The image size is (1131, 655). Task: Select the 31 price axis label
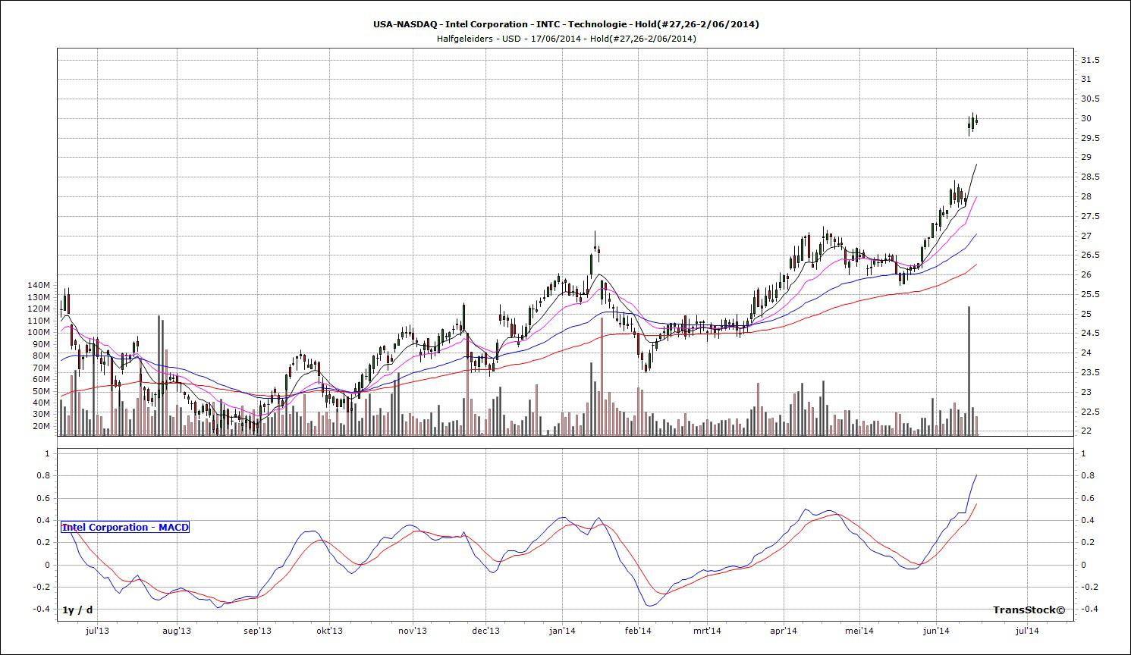(1086, 80)
